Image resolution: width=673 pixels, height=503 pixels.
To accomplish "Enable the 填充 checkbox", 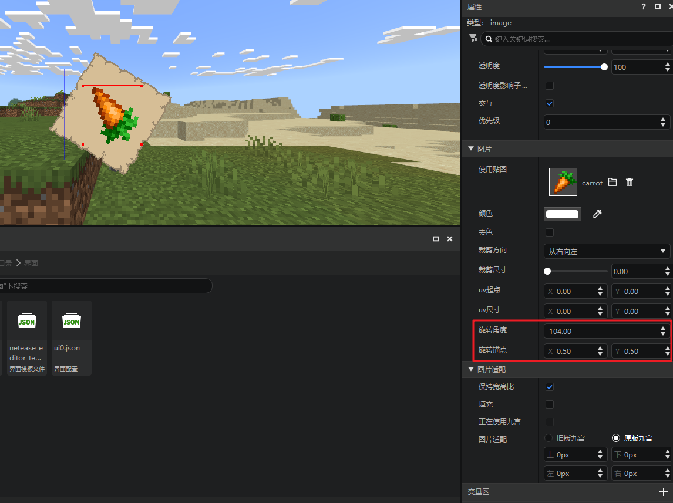I will (550, 404).
